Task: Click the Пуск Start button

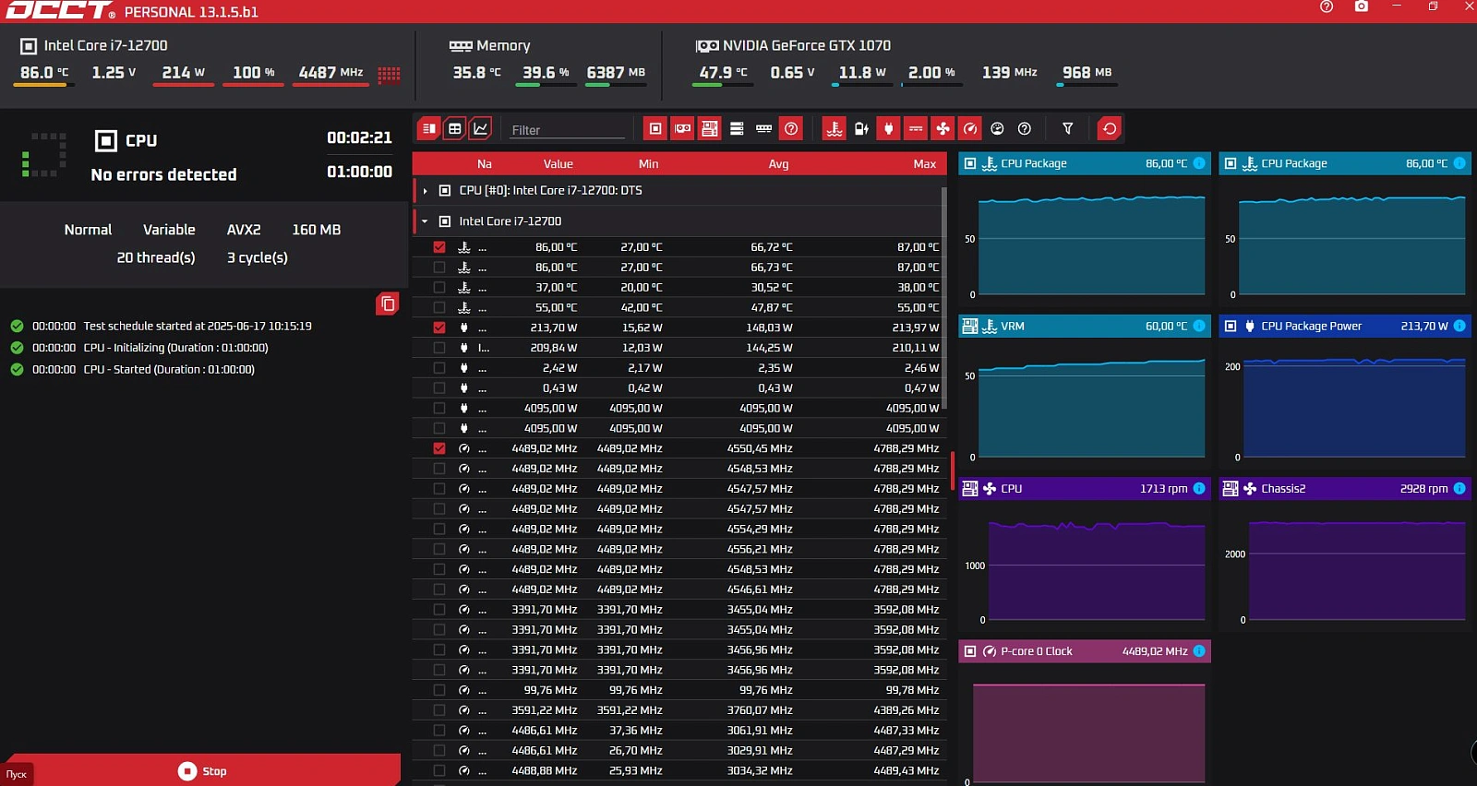Action: coord(17,774)
